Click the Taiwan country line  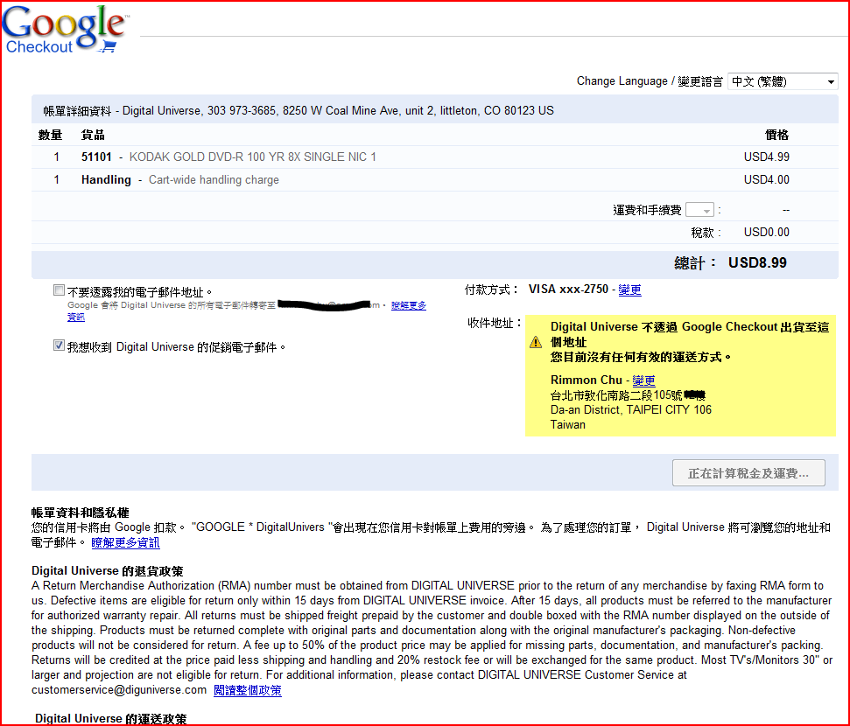568,425
